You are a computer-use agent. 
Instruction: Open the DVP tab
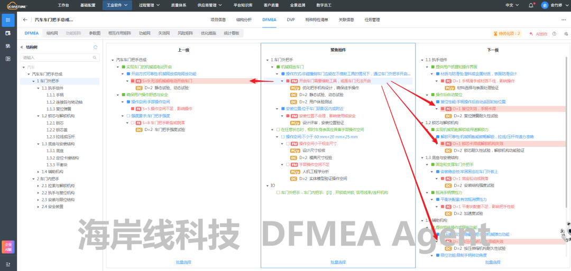point(291,20)
